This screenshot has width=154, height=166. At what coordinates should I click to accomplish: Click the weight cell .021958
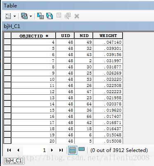pyautogui.click(x=108, y=98)
